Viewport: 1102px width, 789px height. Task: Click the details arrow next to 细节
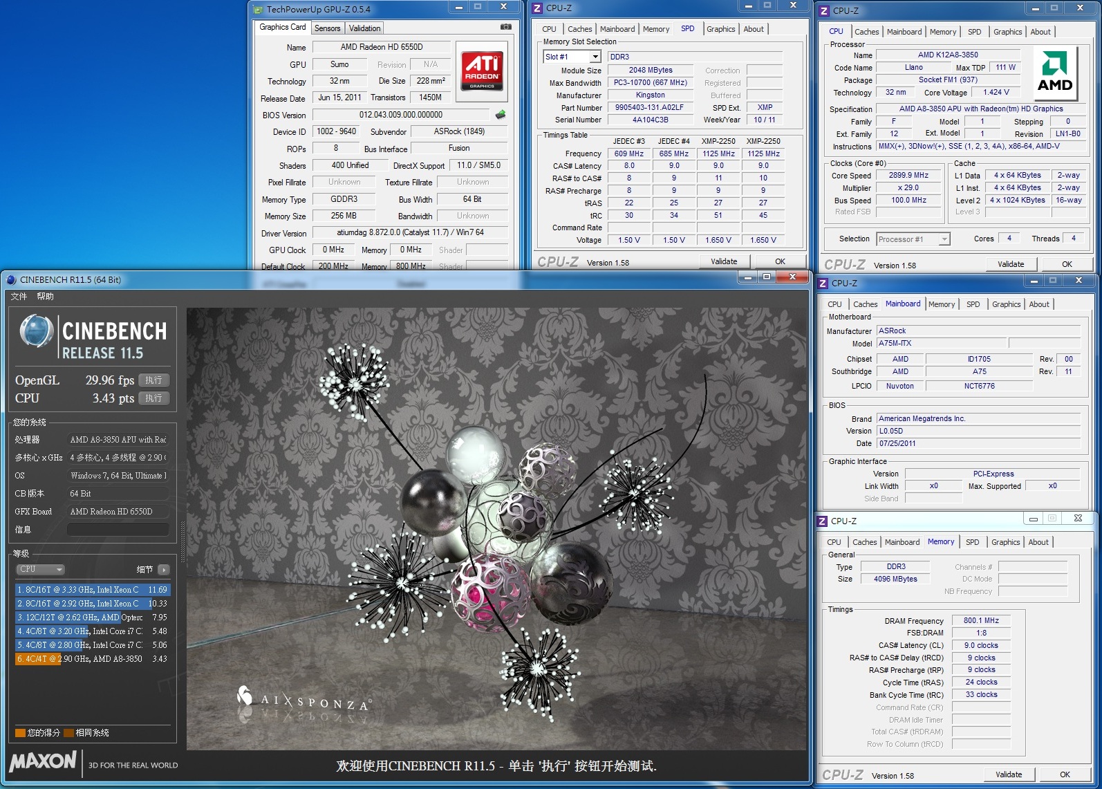164,570
